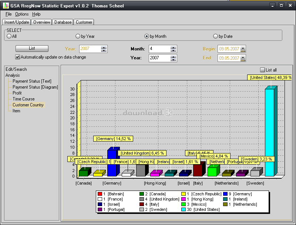This screenshot has height=225, width=296.
Task: Switch to the Customer tab
Action: [84, 22]
